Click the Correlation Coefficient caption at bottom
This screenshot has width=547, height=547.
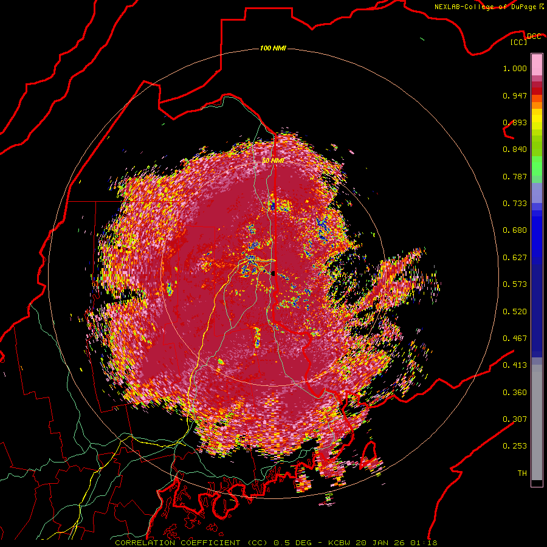pyautogui.click(x=276, y=543)
